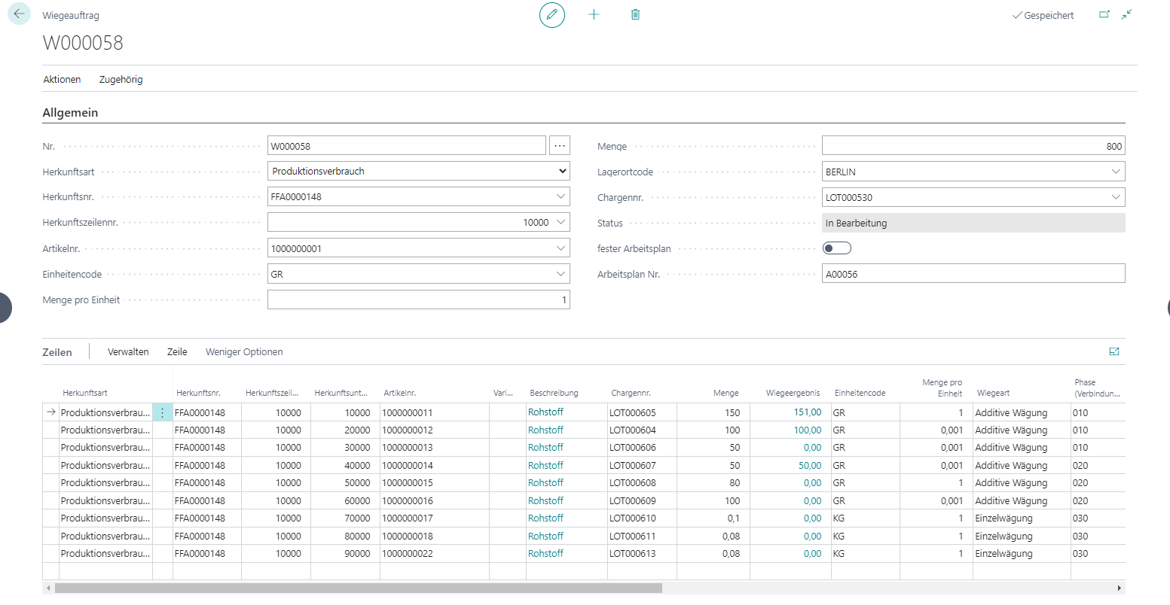Click the Menge field showing 800
This screenshot has width=1170, height=605.
tap(973, 146)
